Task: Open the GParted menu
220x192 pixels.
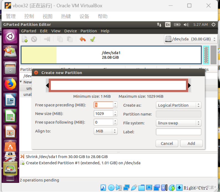Action: coord(29,31)
